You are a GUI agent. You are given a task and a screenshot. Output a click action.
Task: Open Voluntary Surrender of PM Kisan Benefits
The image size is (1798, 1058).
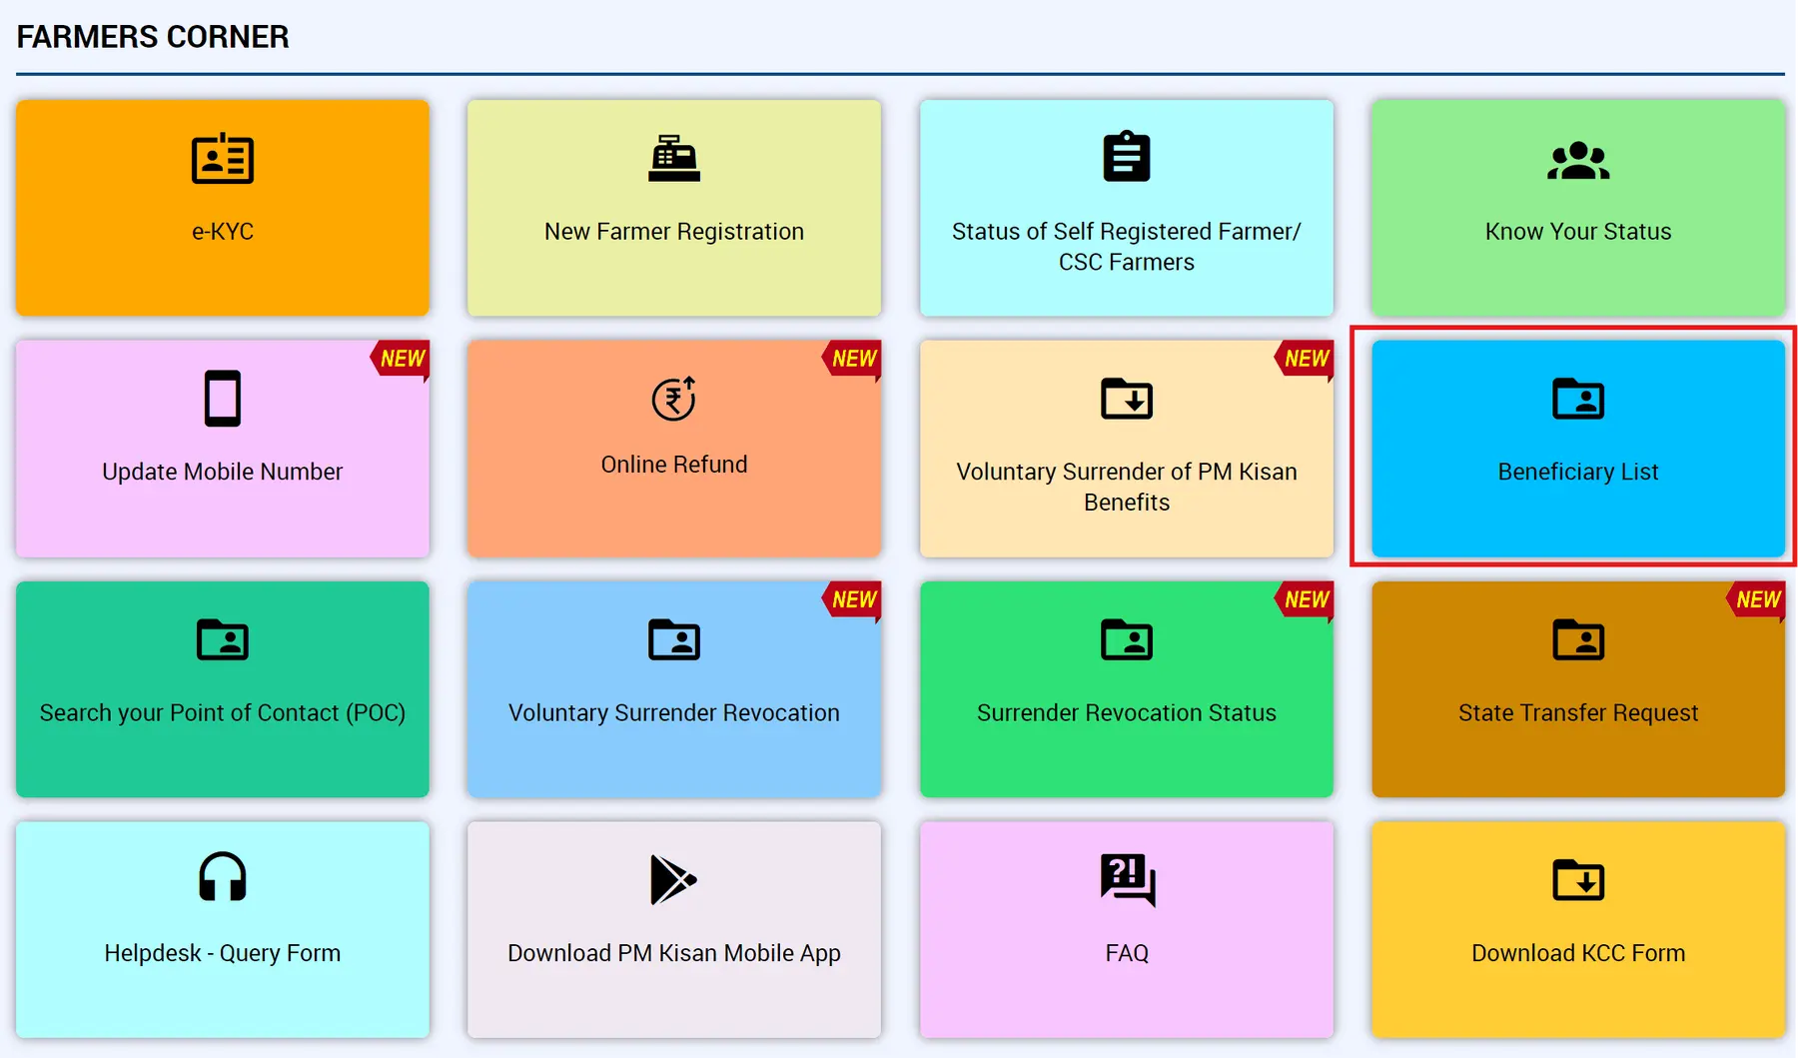point(1126,449)
